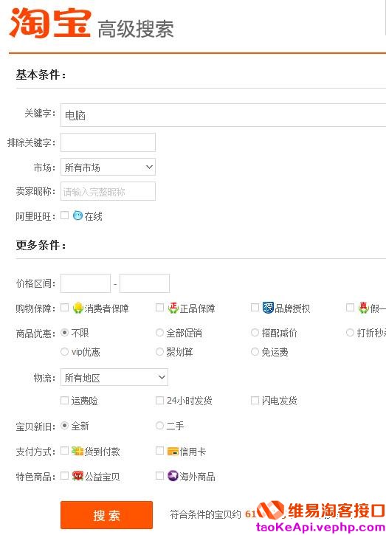Click the seller nickname (卖家昵称) input

tap(108, 191)
